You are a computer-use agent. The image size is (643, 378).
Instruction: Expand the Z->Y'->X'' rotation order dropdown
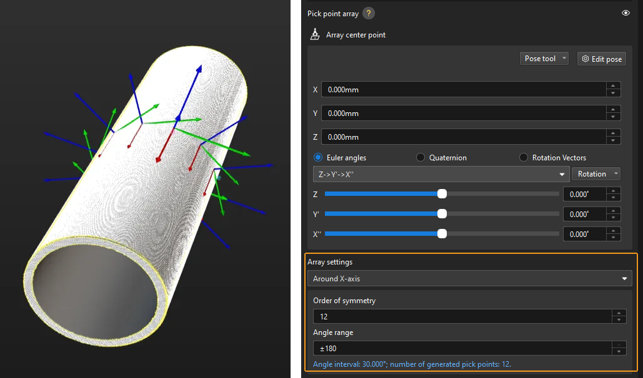[x=440, y=174]
